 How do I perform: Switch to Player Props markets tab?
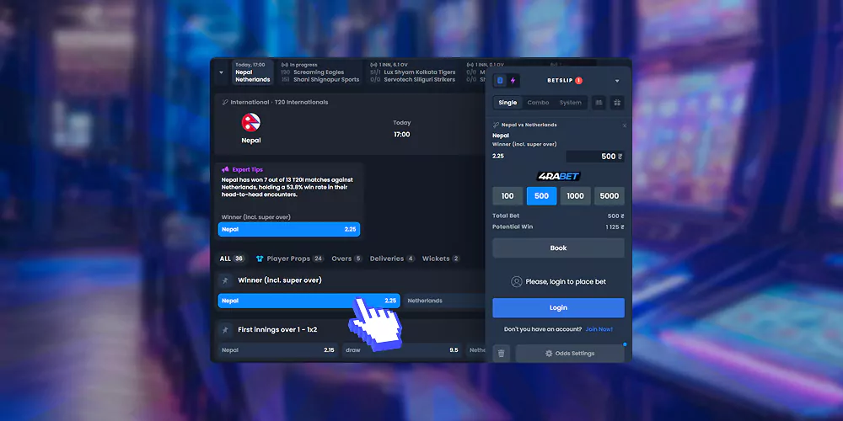coord(290,258)
